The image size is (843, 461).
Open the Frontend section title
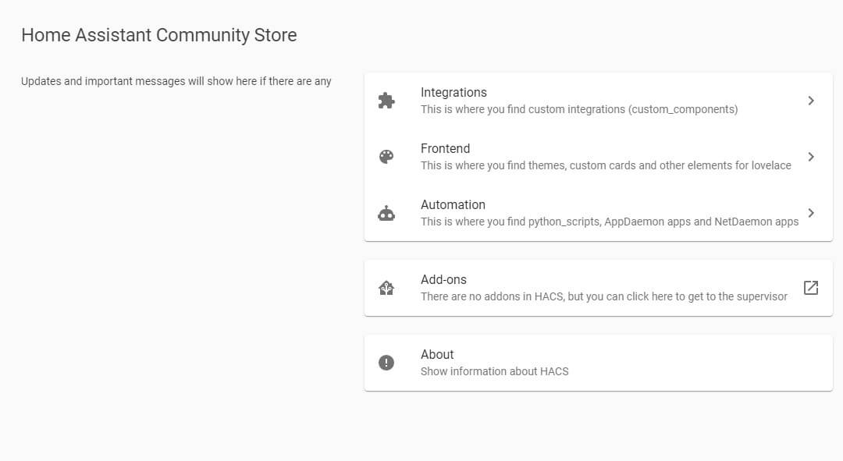click(x=445, y=148)
